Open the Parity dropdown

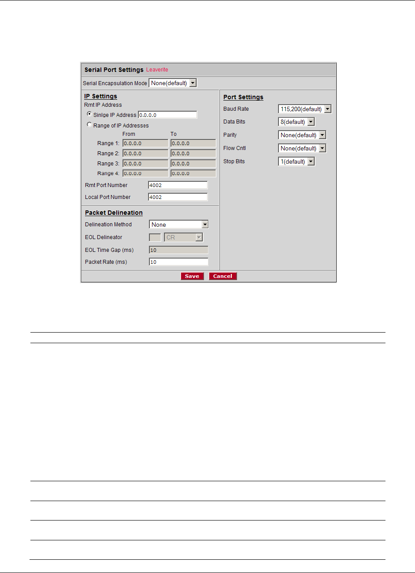(302, 135)
